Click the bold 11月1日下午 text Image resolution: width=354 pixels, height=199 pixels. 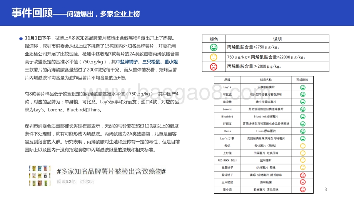point(38,38)
